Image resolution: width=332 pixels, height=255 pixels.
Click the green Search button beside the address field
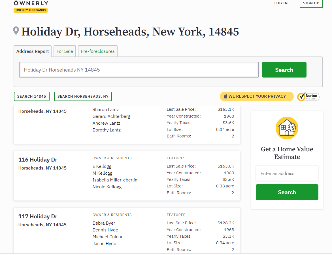284,70
